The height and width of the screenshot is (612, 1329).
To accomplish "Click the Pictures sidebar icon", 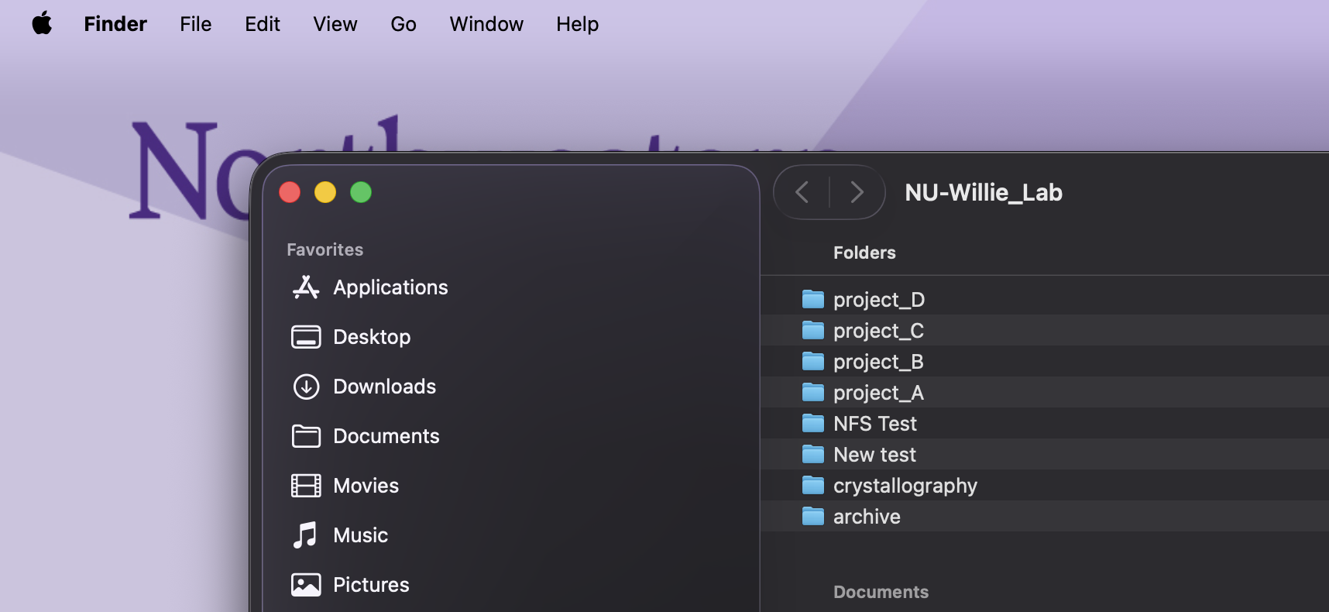I will tap(306, 585).
